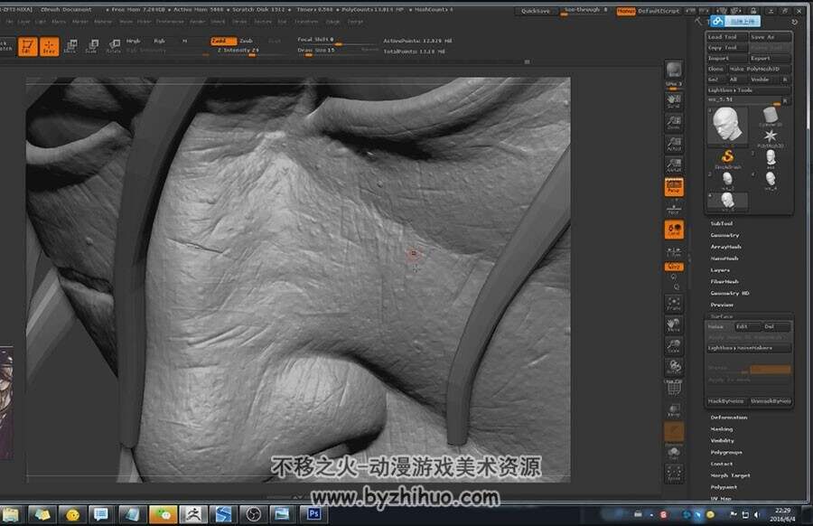The height and width of the screenshot is (526, 813).
Task: Click the Scroll canvas icon
Action: 674,100
